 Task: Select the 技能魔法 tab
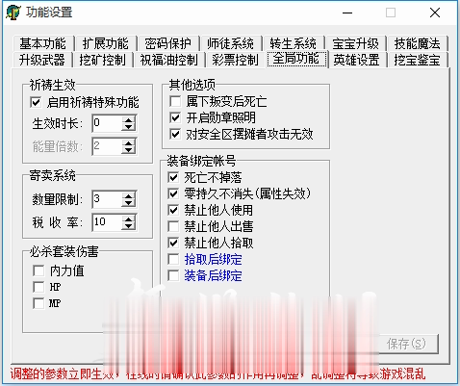click(x=418, y=43)
